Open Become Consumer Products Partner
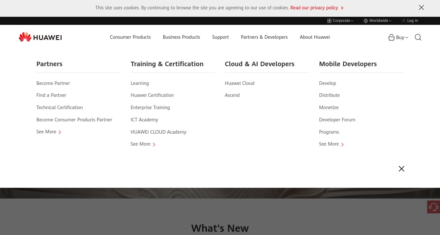Screen dimensions: 440x235 (74, 120)
